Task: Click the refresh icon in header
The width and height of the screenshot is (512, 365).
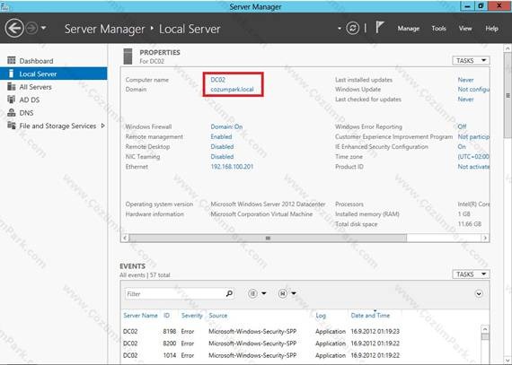Action: [353, 29]
